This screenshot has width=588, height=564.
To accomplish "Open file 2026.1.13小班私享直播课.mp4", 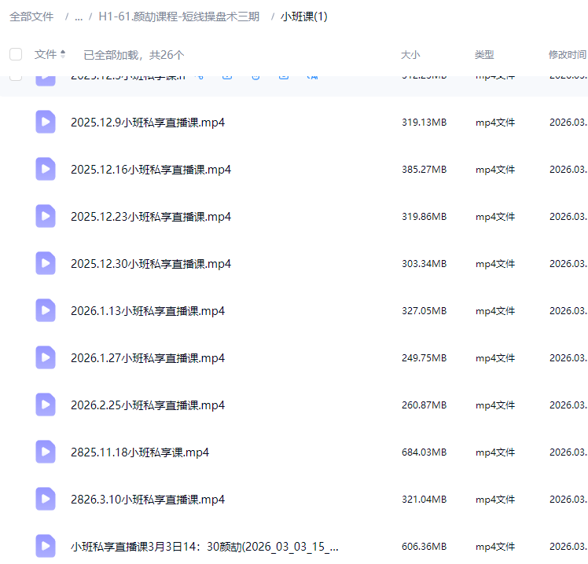I will click(148, 311).
